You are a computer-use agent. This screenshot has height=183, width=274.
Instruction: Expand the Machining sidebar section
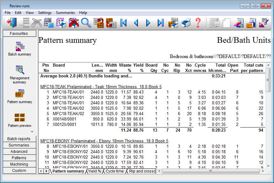coord(20,164)
